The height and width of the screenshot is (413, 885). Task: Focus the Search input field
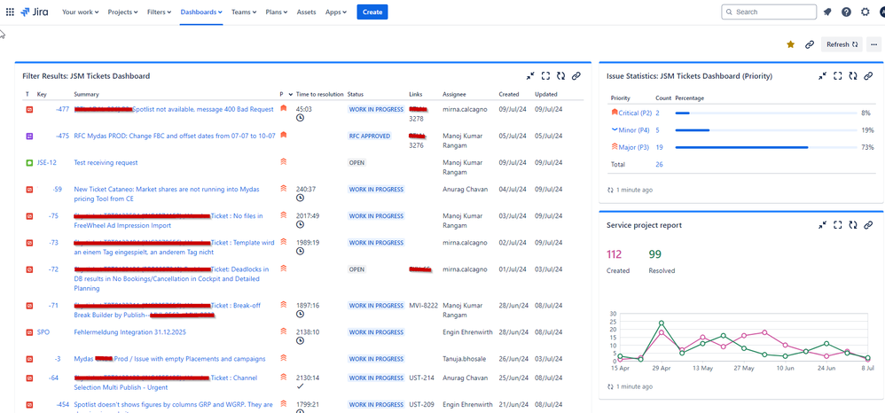click(769, 12)
